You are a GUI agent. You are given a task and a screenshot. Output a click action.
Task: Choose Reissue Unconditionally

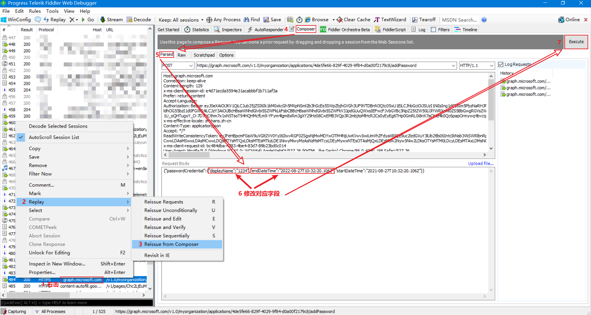point(177,210)
